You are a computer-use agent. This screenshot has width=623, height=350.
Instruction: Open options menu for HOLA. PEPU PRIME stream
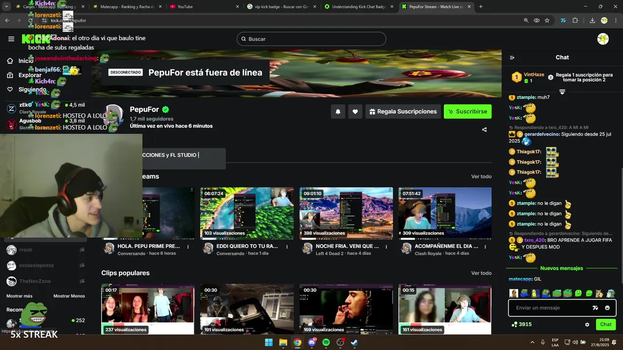point(188,247)
